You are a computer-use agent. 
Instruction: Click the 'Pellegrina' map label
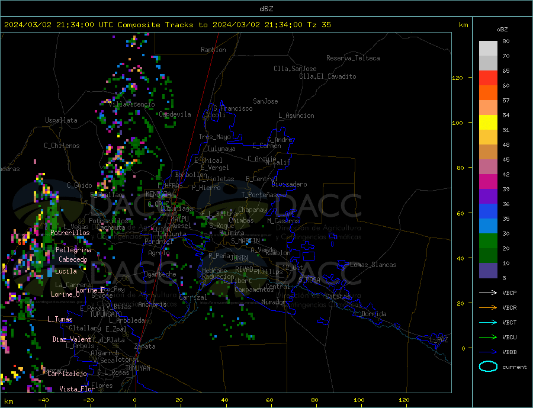click(74, 250)
